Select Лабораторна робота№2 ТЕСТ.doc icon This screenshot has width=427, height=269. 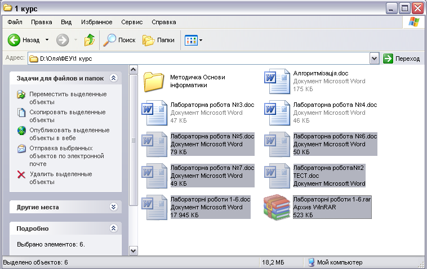pyautogui.click(x=277, y=176)
